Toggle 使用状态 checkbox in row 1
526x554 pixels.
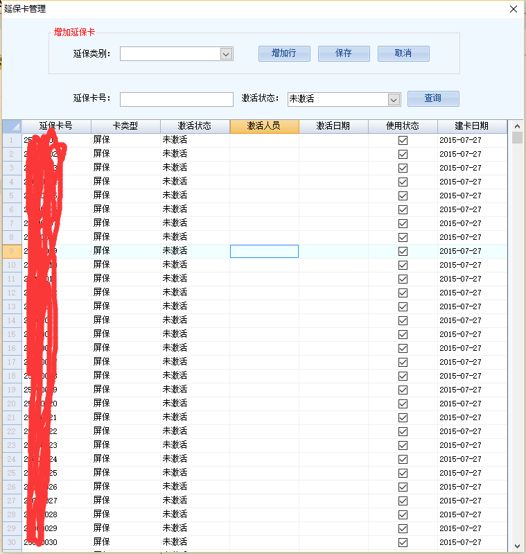403,140
